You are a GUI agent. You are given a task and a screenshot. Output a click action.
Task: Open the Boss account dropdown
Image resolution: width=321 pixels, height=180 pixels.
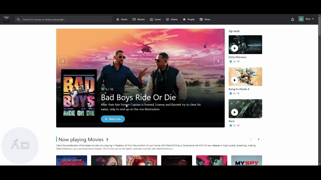coord(310,19)
